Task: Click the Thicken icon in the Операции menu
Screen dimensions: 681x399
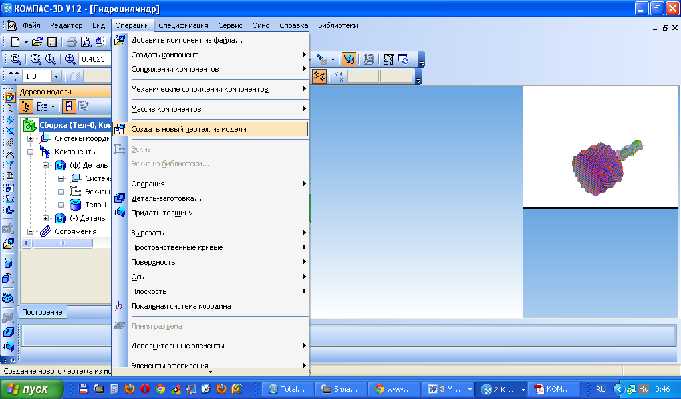Action: [x=120, y=213]
